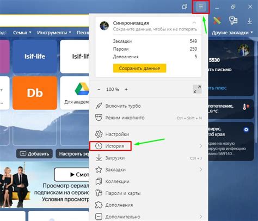Viewport: 258px width, 221px height.
Task: Open the orange Db tile
Action: coord(35,93)
